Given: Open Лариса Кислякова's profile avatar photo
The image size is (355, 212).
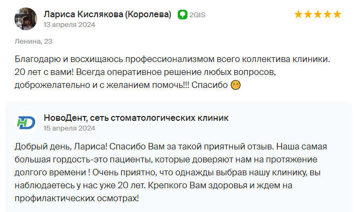Looking at the screenshot, I should tap(26, 19).
